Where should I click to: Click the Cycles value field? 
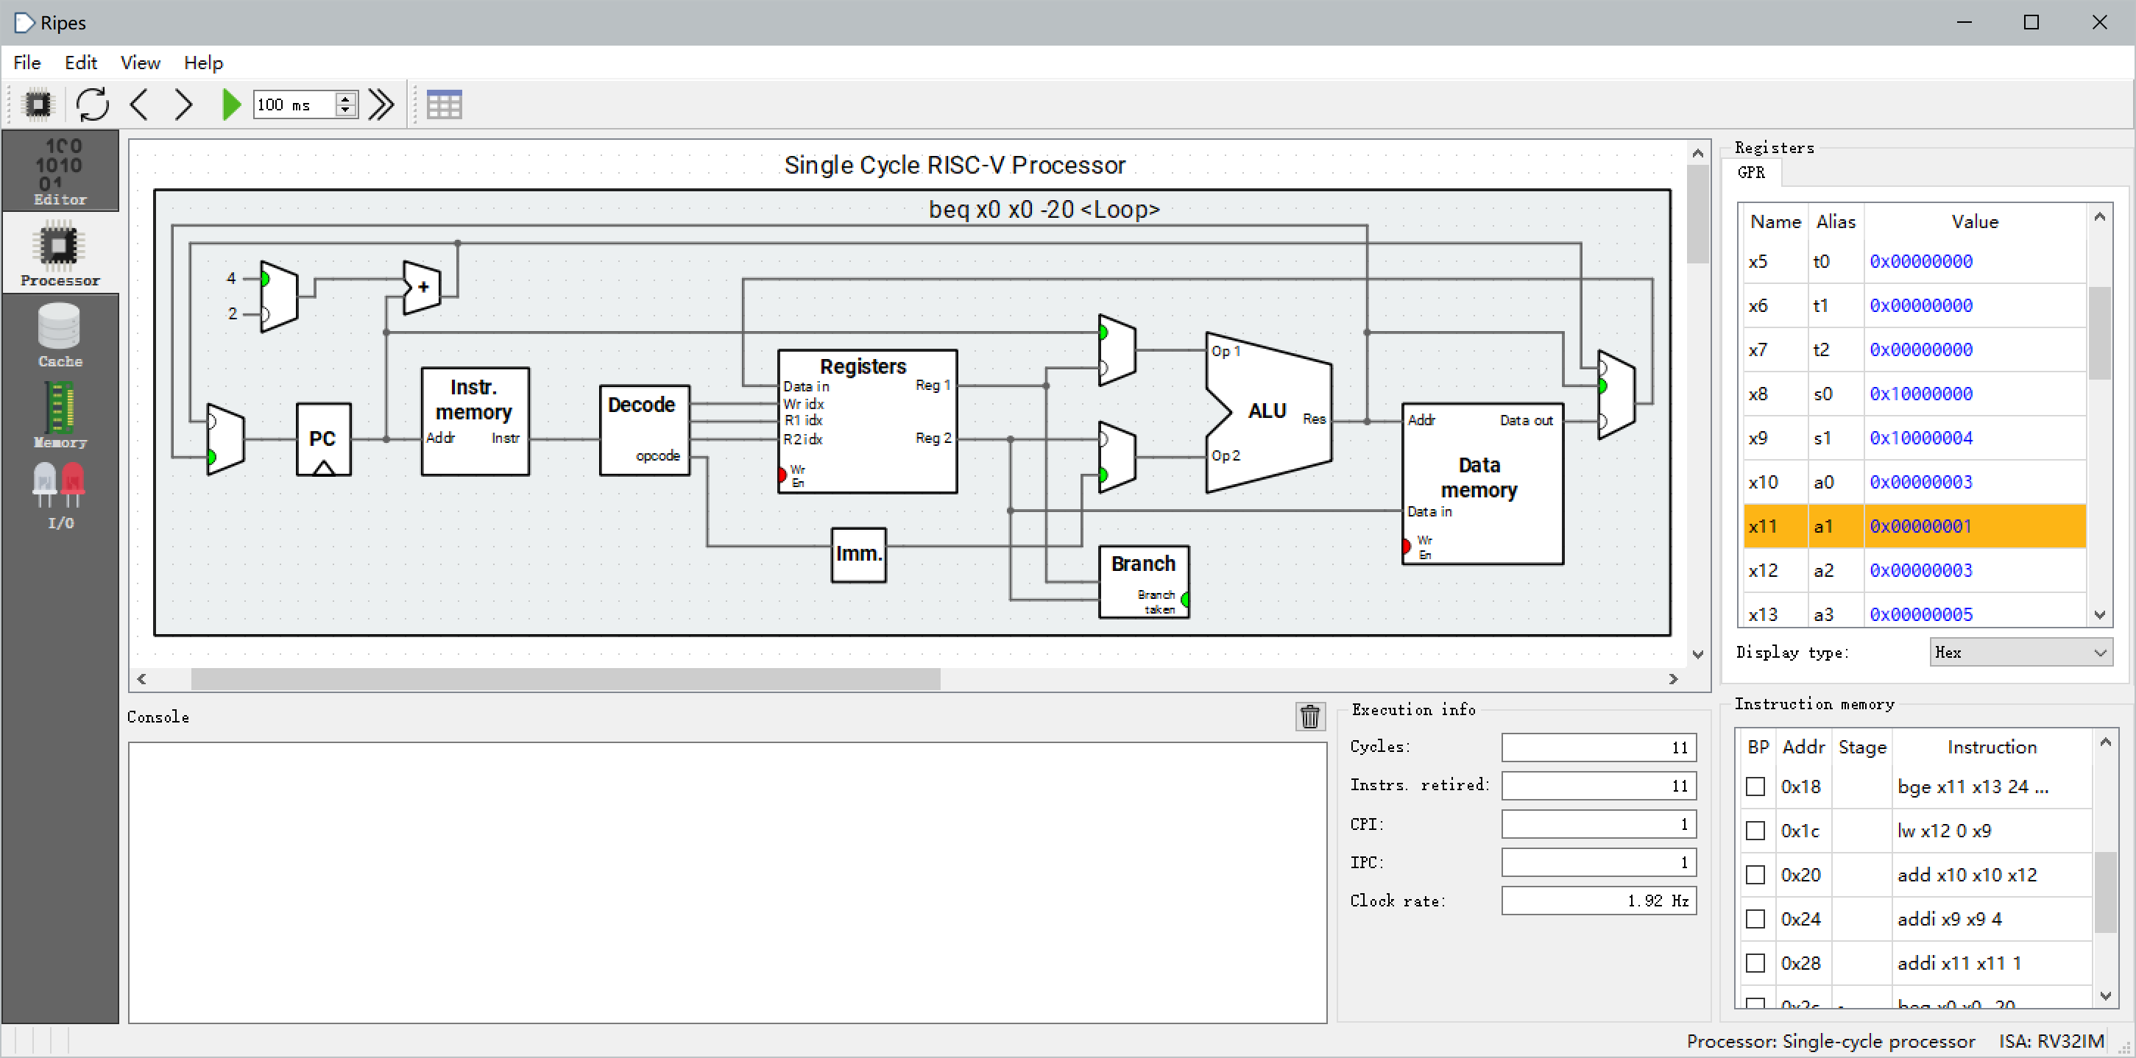coord(1599,747)
